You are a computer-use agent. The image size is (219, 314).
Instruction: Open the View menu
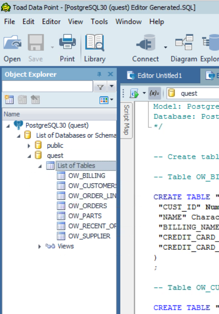pos(75,22)
